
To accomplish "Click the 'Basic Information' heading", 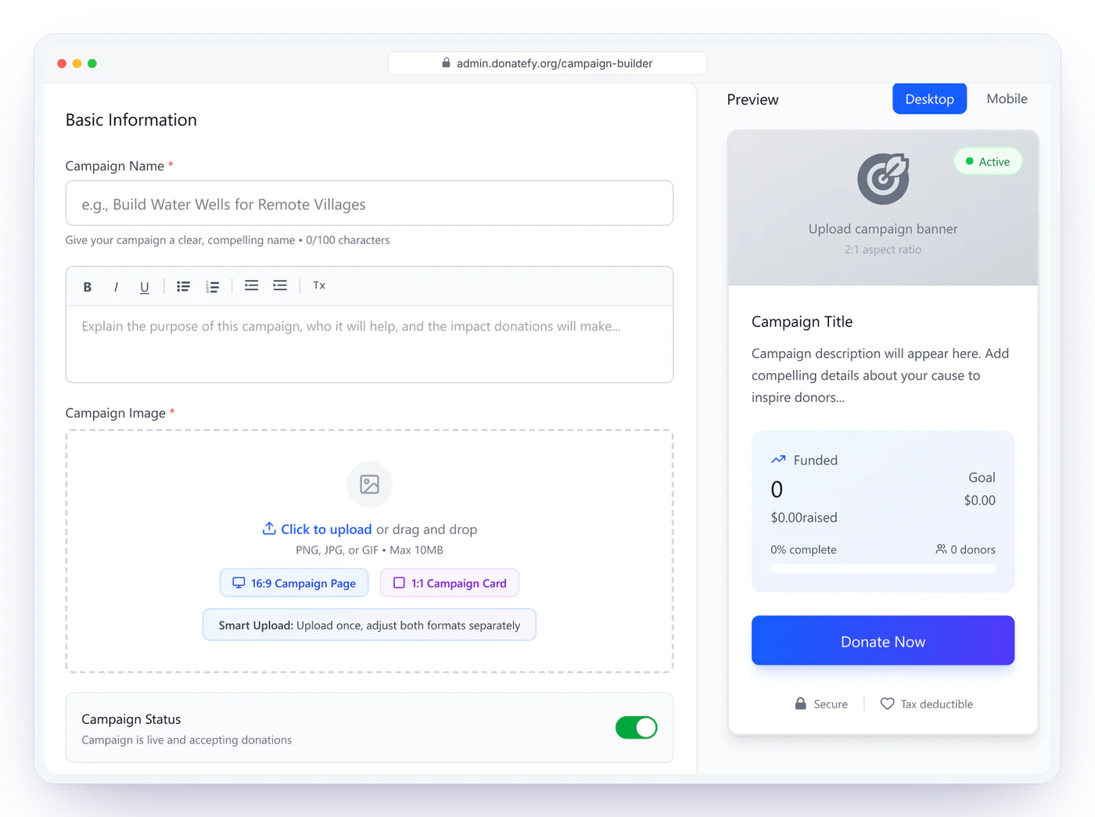I will point(131,120).
